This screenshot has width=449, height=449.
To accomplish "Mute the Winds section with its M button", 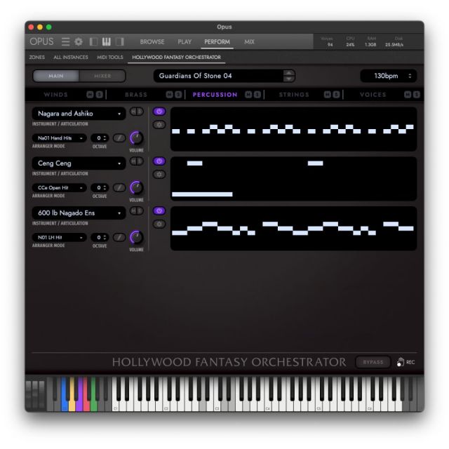I will pos(91,95).
